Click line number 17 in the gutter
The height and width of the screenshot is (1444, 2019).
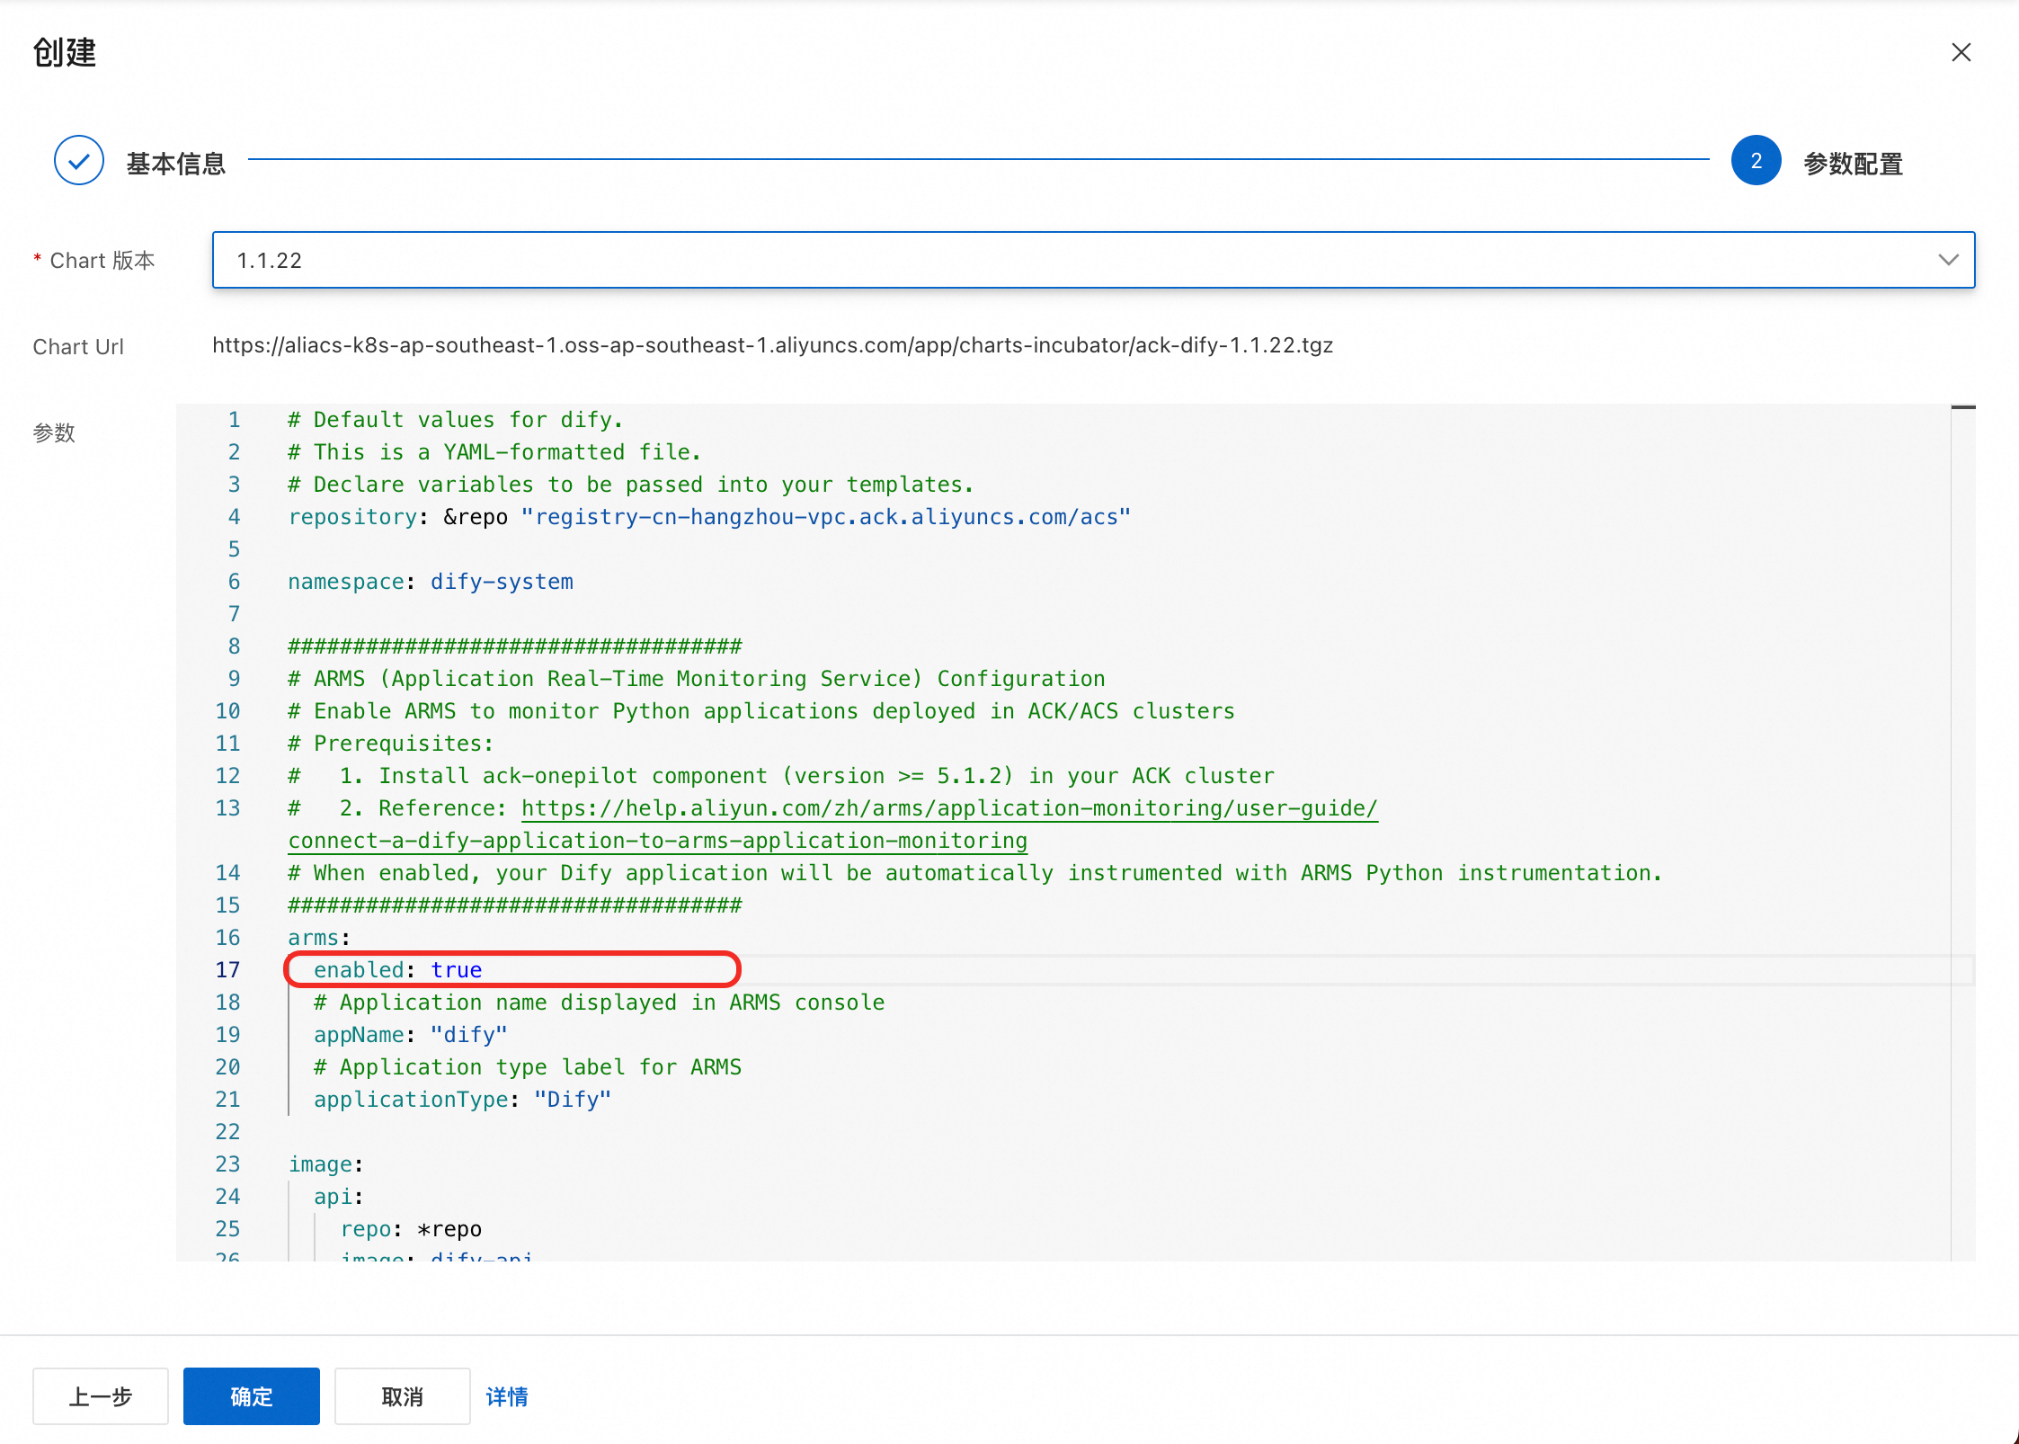[x=227, y=970]
